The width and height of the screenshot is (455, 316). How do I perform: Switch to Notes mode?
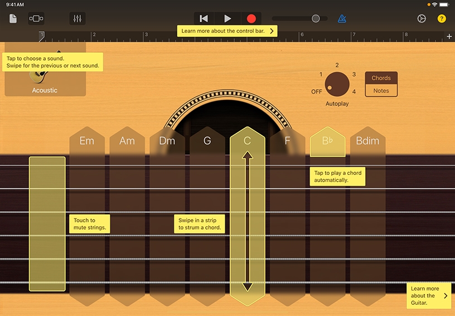[x=381, y=91]
